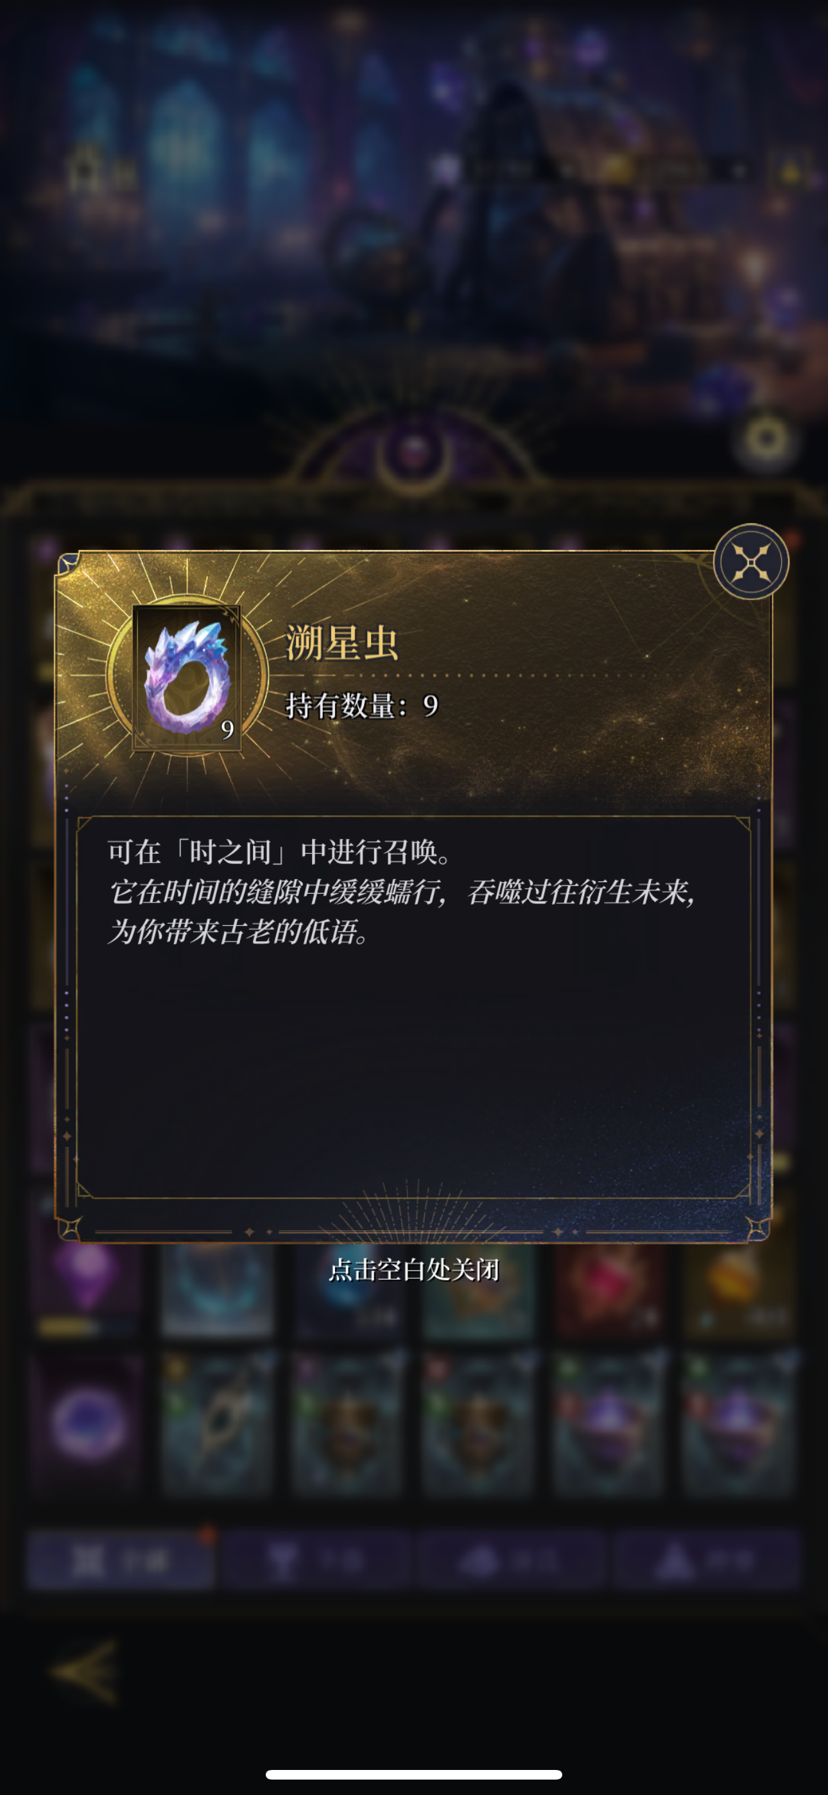The height and width of the screenshot is (1795, 828).
Task: Select the triangle icon bottom tab
Action: point(706,1561)
